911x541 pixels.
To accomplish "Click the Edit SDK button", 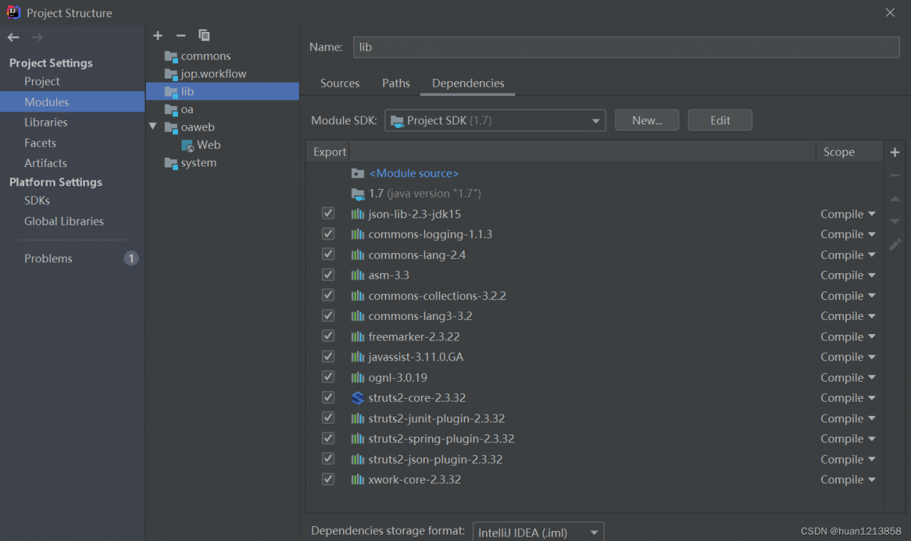I will (720, 120).
